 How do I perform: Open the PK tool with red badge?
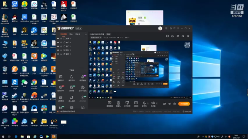point(61,88)
